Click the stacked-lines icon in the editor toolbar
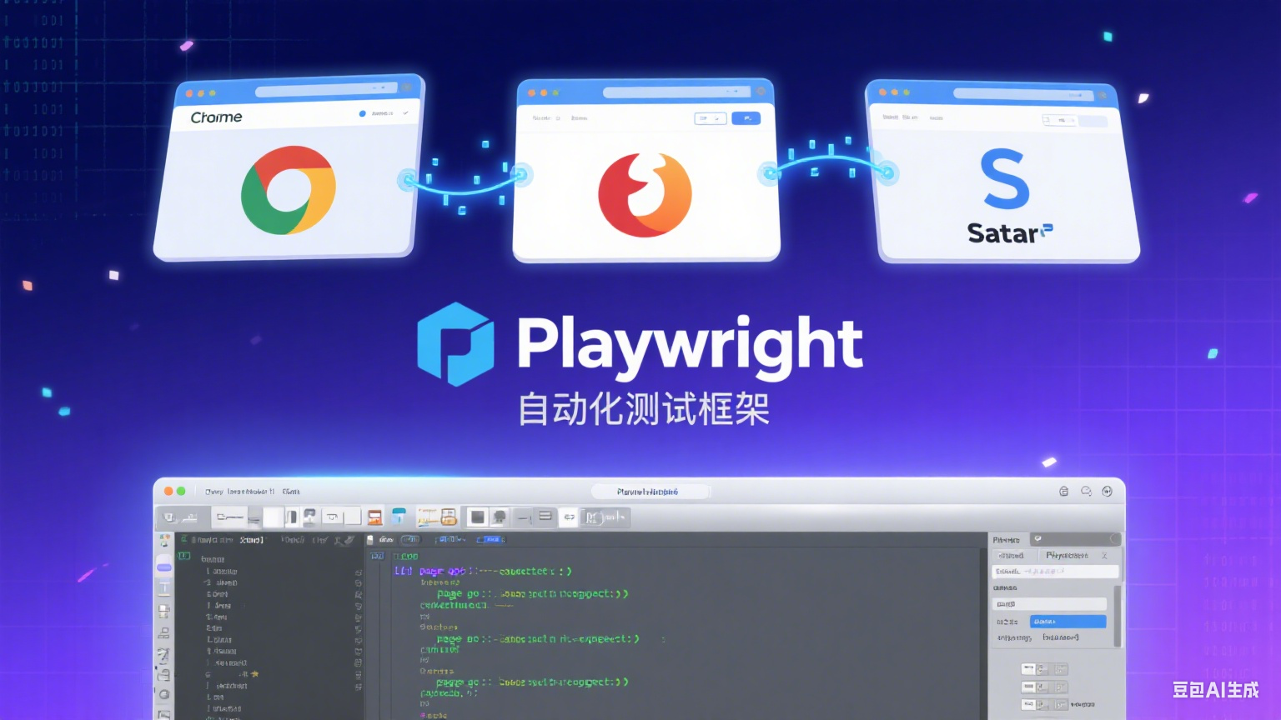This screenshot has width=1281, height=720. 545,517
